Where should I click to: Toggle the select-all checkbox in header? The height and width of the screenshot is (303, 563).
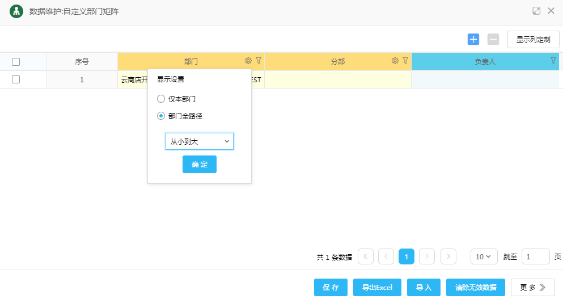tap(16, 62)
